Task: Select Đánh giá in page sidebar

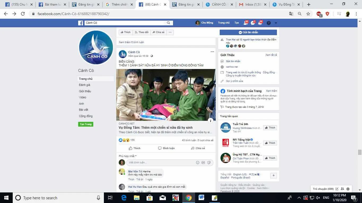Action: 85,85
